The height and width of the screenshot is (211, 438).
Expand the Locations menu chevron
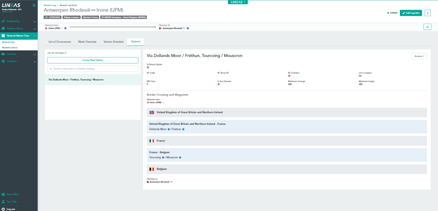[x=34, y=61]
